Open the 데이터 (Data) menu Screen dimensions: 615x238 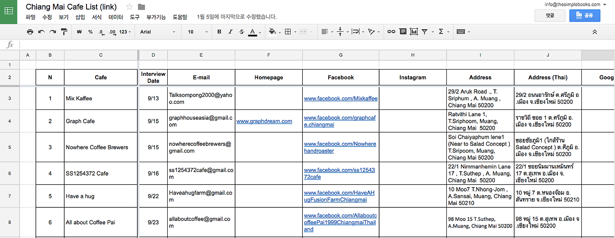coord(116,17)
